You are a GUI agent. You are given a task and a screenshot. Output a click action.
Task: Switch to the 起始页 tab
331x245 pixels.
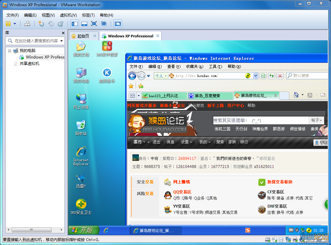(83, 36)
